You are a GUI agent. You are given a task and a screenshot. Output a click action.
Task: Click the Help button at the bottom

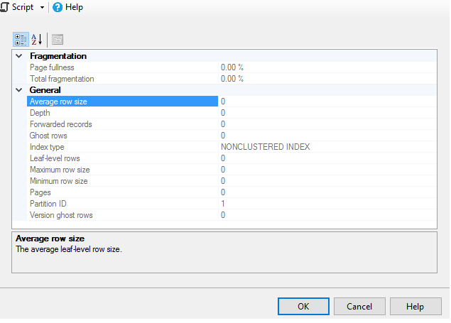[x=415, y=306]
